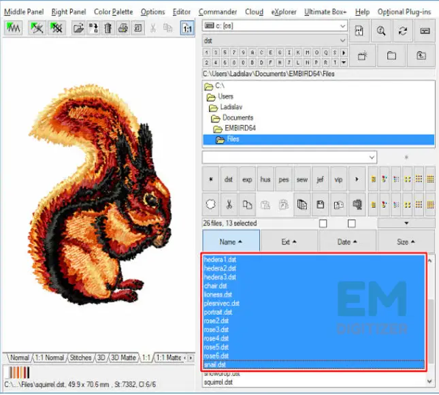Click the right arrow ending the character keypad's top row
Viewport: 439px width, 395px height.
(344, 52)
